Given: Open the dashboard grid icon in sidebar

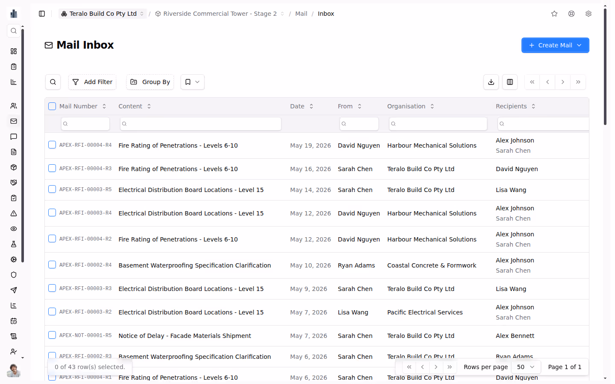Looking at the screenshot, I should [14, 51].
